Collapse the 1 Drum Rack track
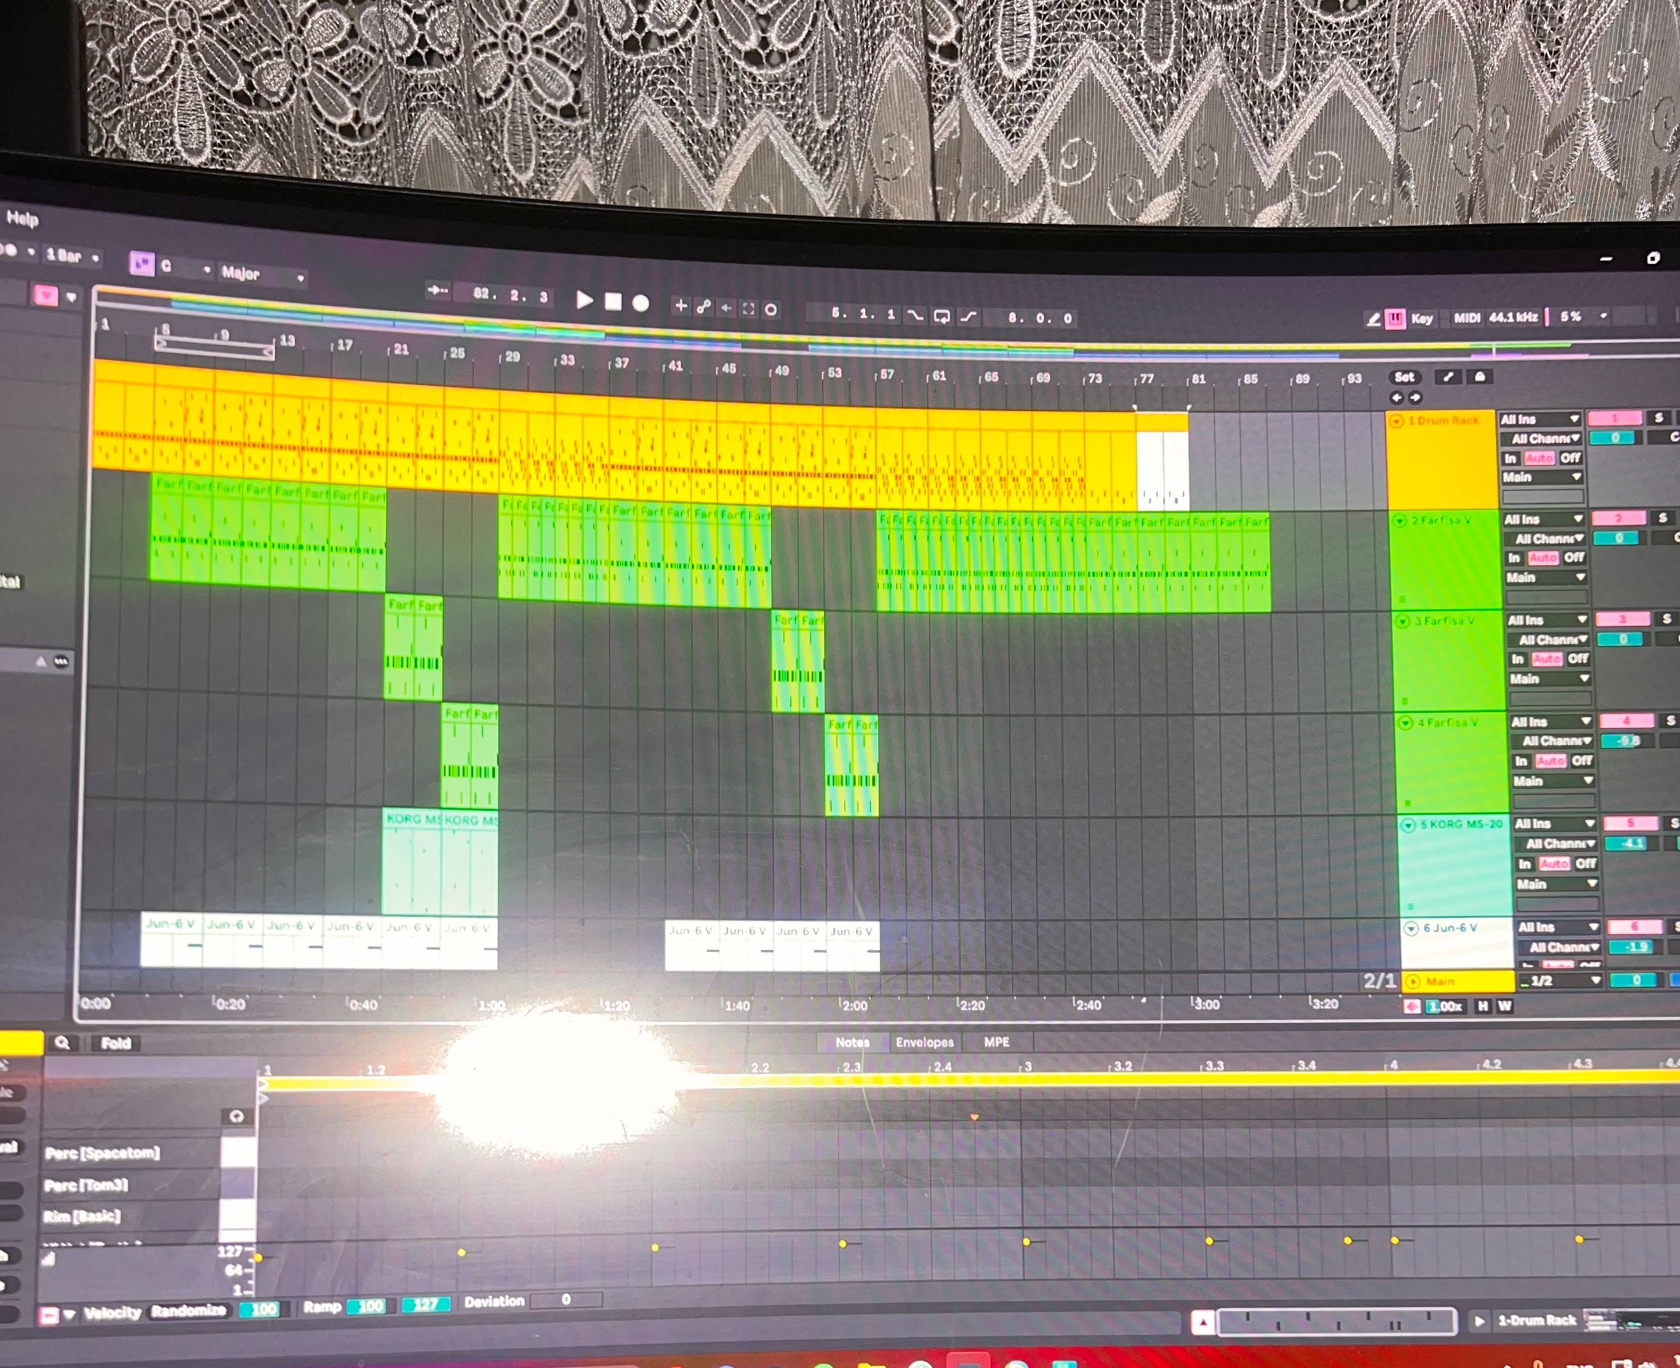Viewport: 1680px width, 1368px height. coord(1396,422)
